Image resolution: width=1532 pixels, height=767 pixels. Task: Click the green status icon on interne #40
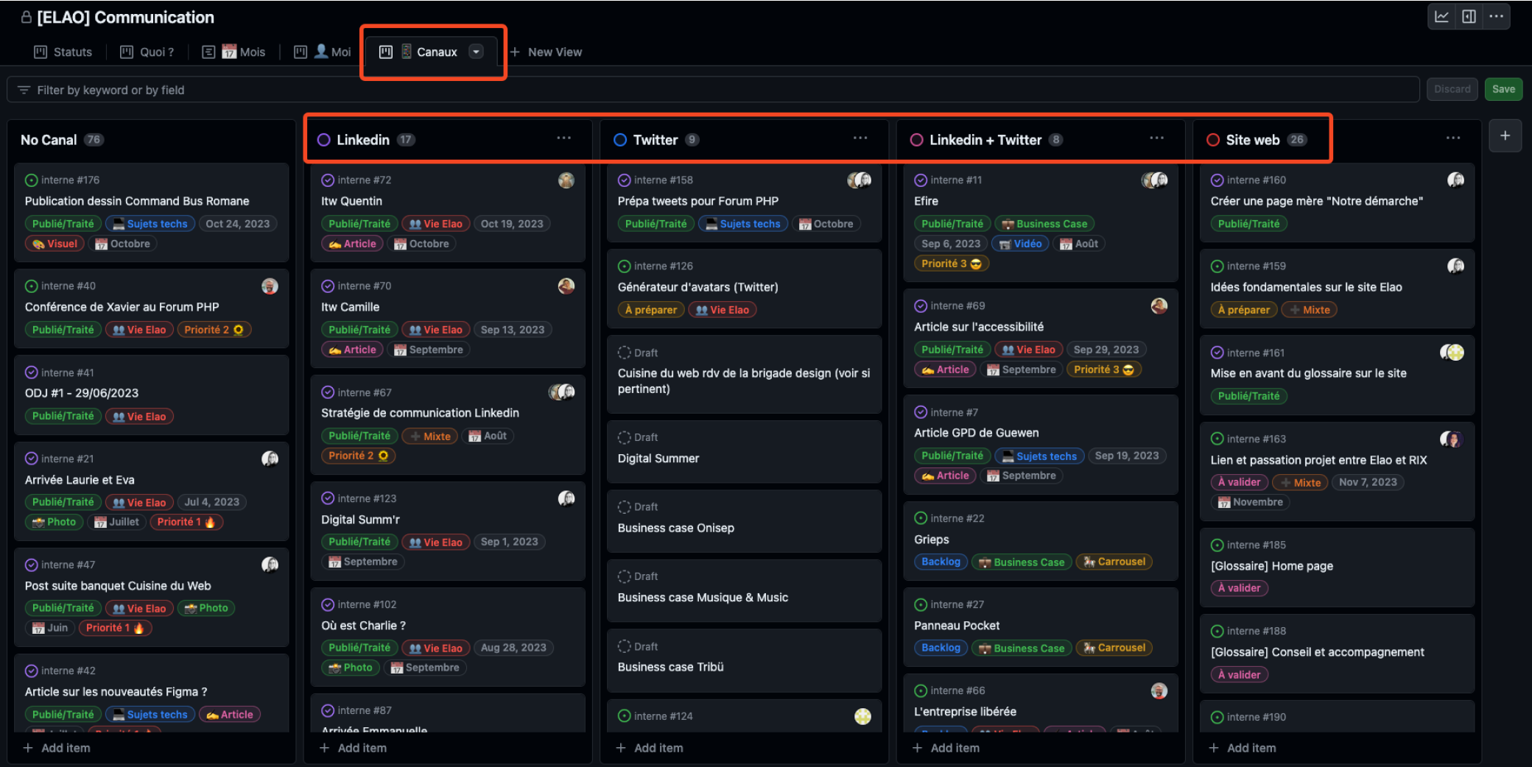[x=30, y=286]
